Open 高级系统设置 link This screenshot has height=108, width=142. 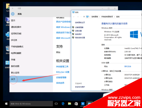[80, 38]
